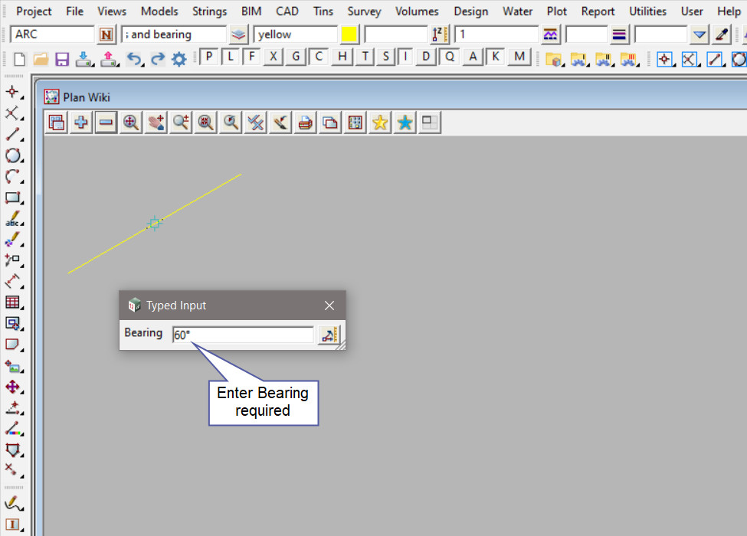The width and height of the screenshot is (747, 536).
Task: Select the text 'abc' tool in sidebar
Action: 12,219
